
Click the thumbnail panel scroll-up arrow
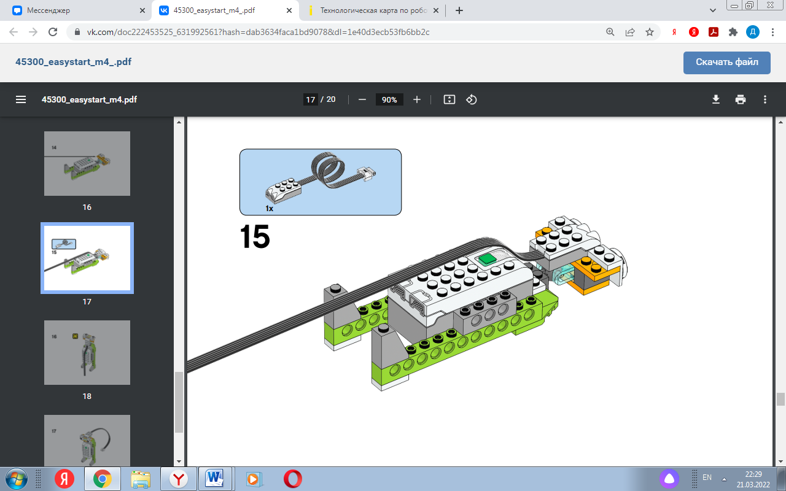point(179,122)
